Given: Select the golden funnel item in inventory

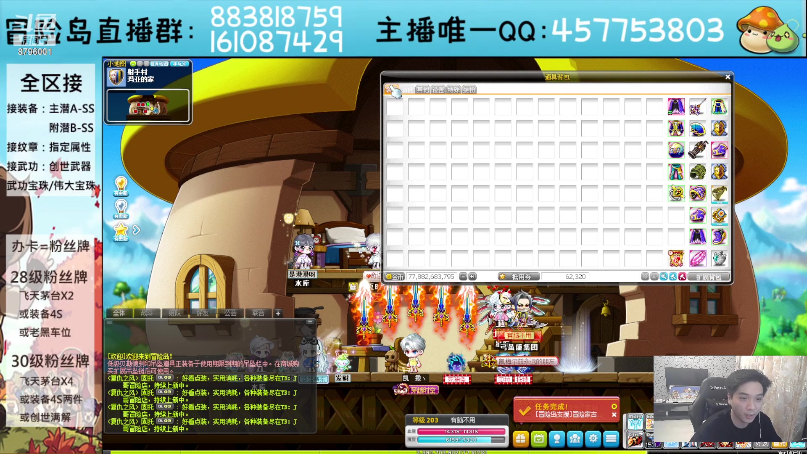Looking at the screenshot, I should (720, 193).
